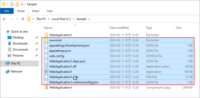Switch to the View ribbon tab
200x98 pixels.
point(50,11)
